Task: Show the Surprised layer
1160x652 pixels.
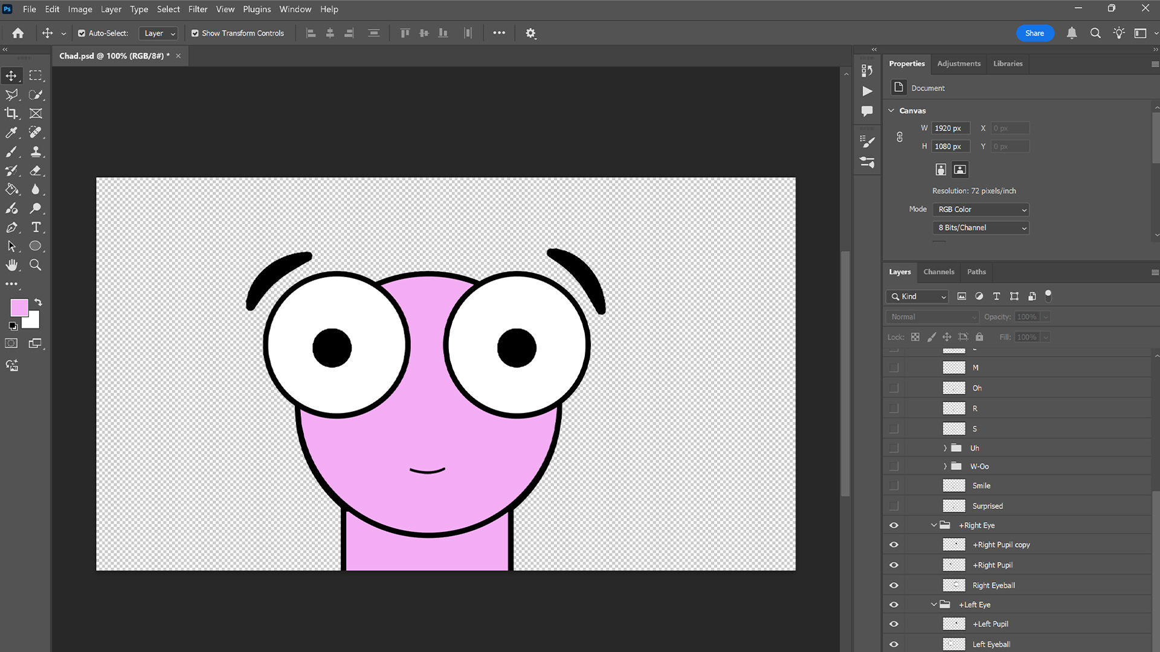Action: tap(894, 507)
